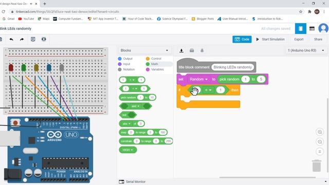Zoom in on the blocks workspace

tap(320, 132)
